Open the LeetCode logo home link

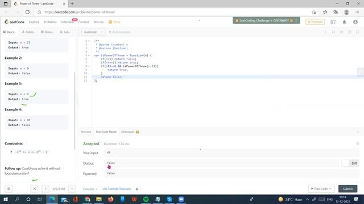coord(14,22)
